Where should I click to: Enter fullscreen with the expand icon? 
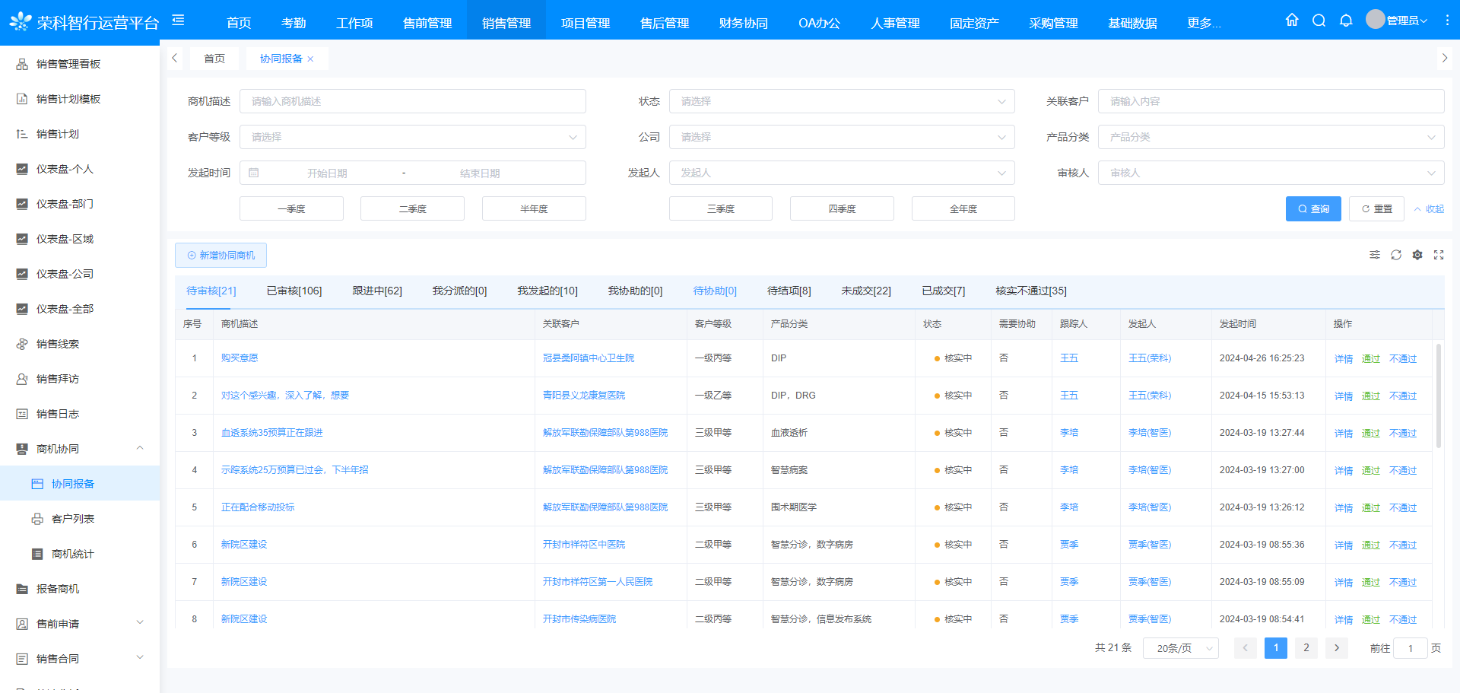click(x=1439, y=255)
